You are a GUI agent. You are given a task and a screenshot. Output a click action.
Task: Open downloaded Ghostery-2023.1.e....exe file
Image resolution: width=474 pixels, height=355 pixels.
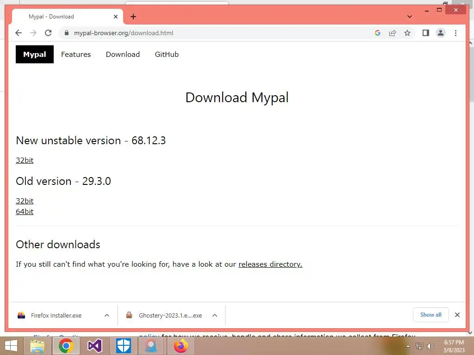coord(170,315)
